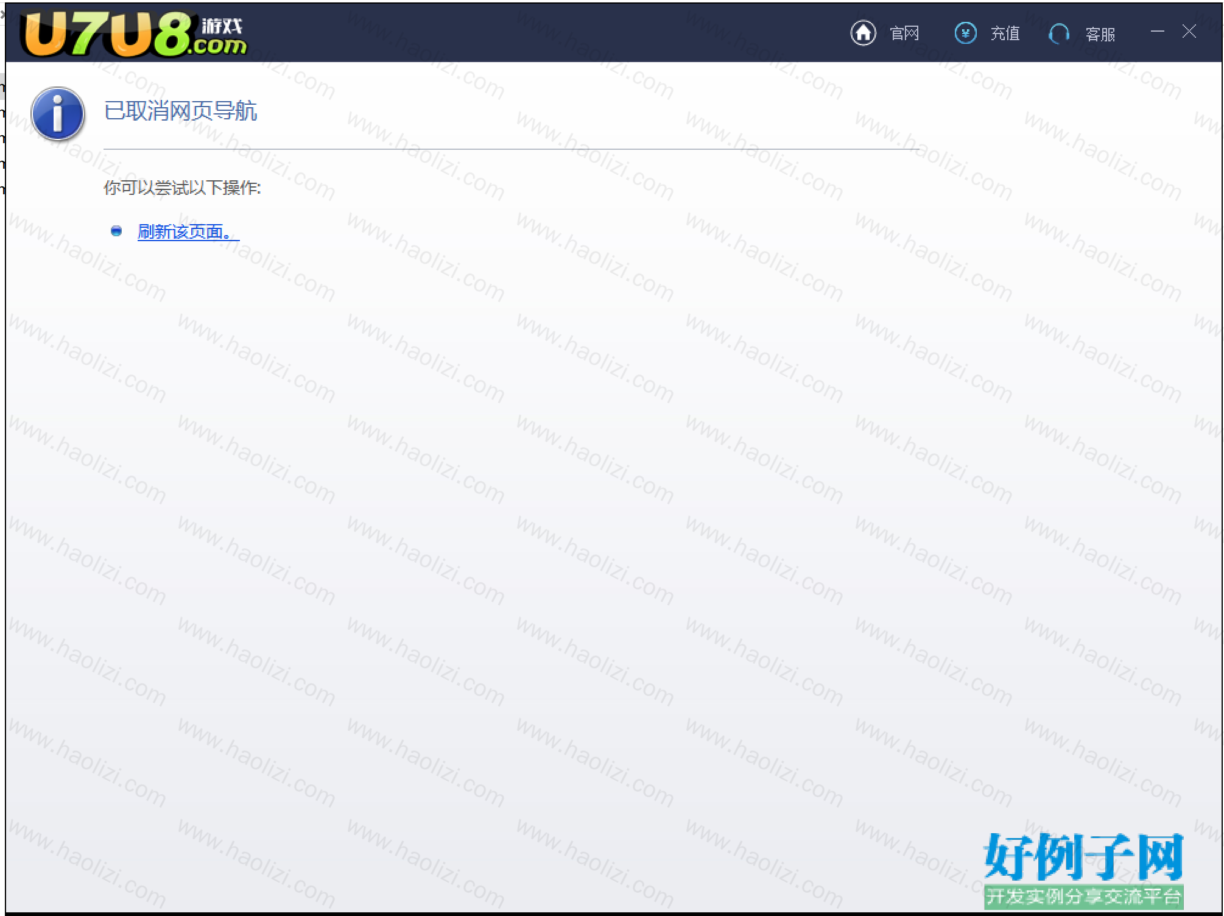Minimize the U7U8 game window
1224x916 pixels.
coord(1157,32)
